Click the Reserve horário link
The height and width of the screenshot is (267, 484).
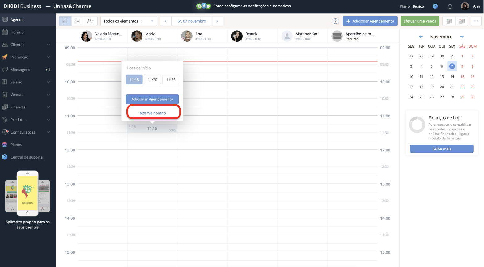click(x=152, y=113)
